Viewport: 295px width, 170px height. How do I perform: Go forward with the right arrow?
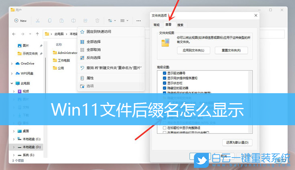point(22,34)
